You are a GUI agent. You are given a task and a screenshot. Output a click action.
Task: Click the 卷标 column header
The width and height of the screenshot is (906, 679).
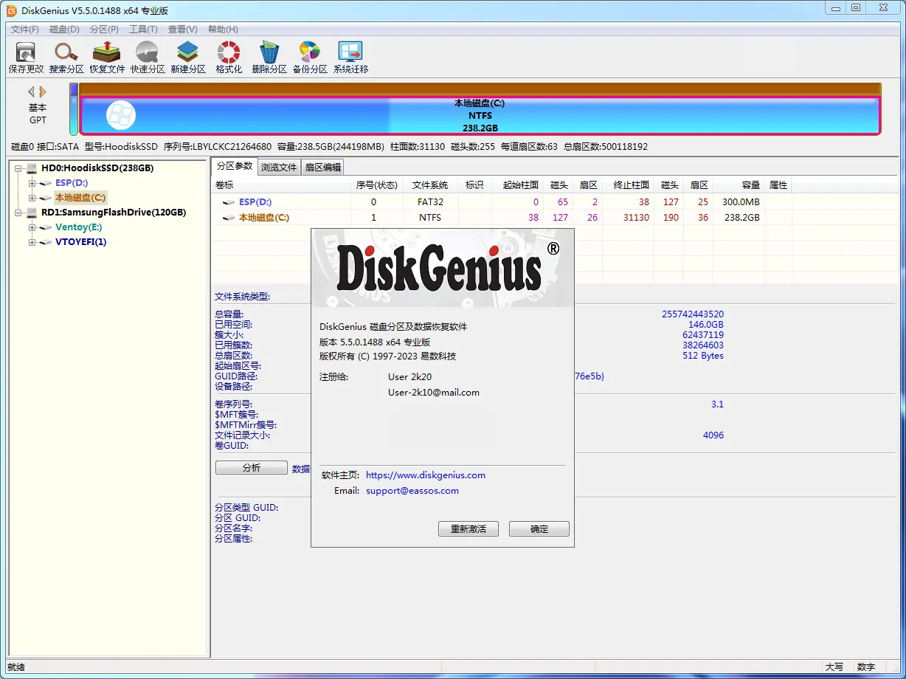(x=281, y=185)
